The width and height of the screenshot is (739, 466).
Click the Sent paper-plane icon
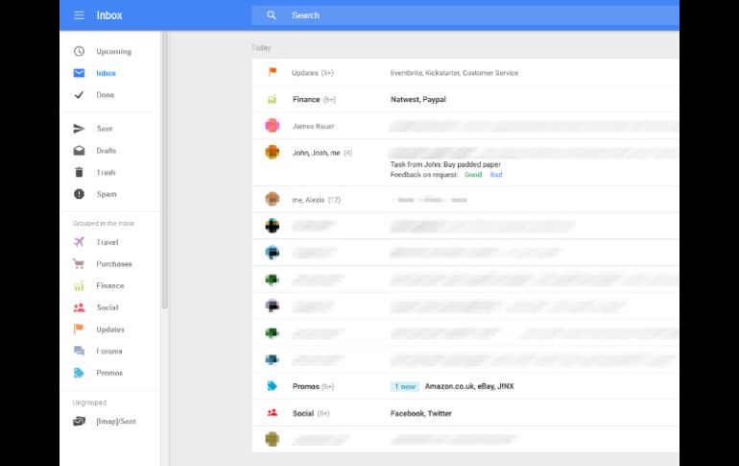79,129
